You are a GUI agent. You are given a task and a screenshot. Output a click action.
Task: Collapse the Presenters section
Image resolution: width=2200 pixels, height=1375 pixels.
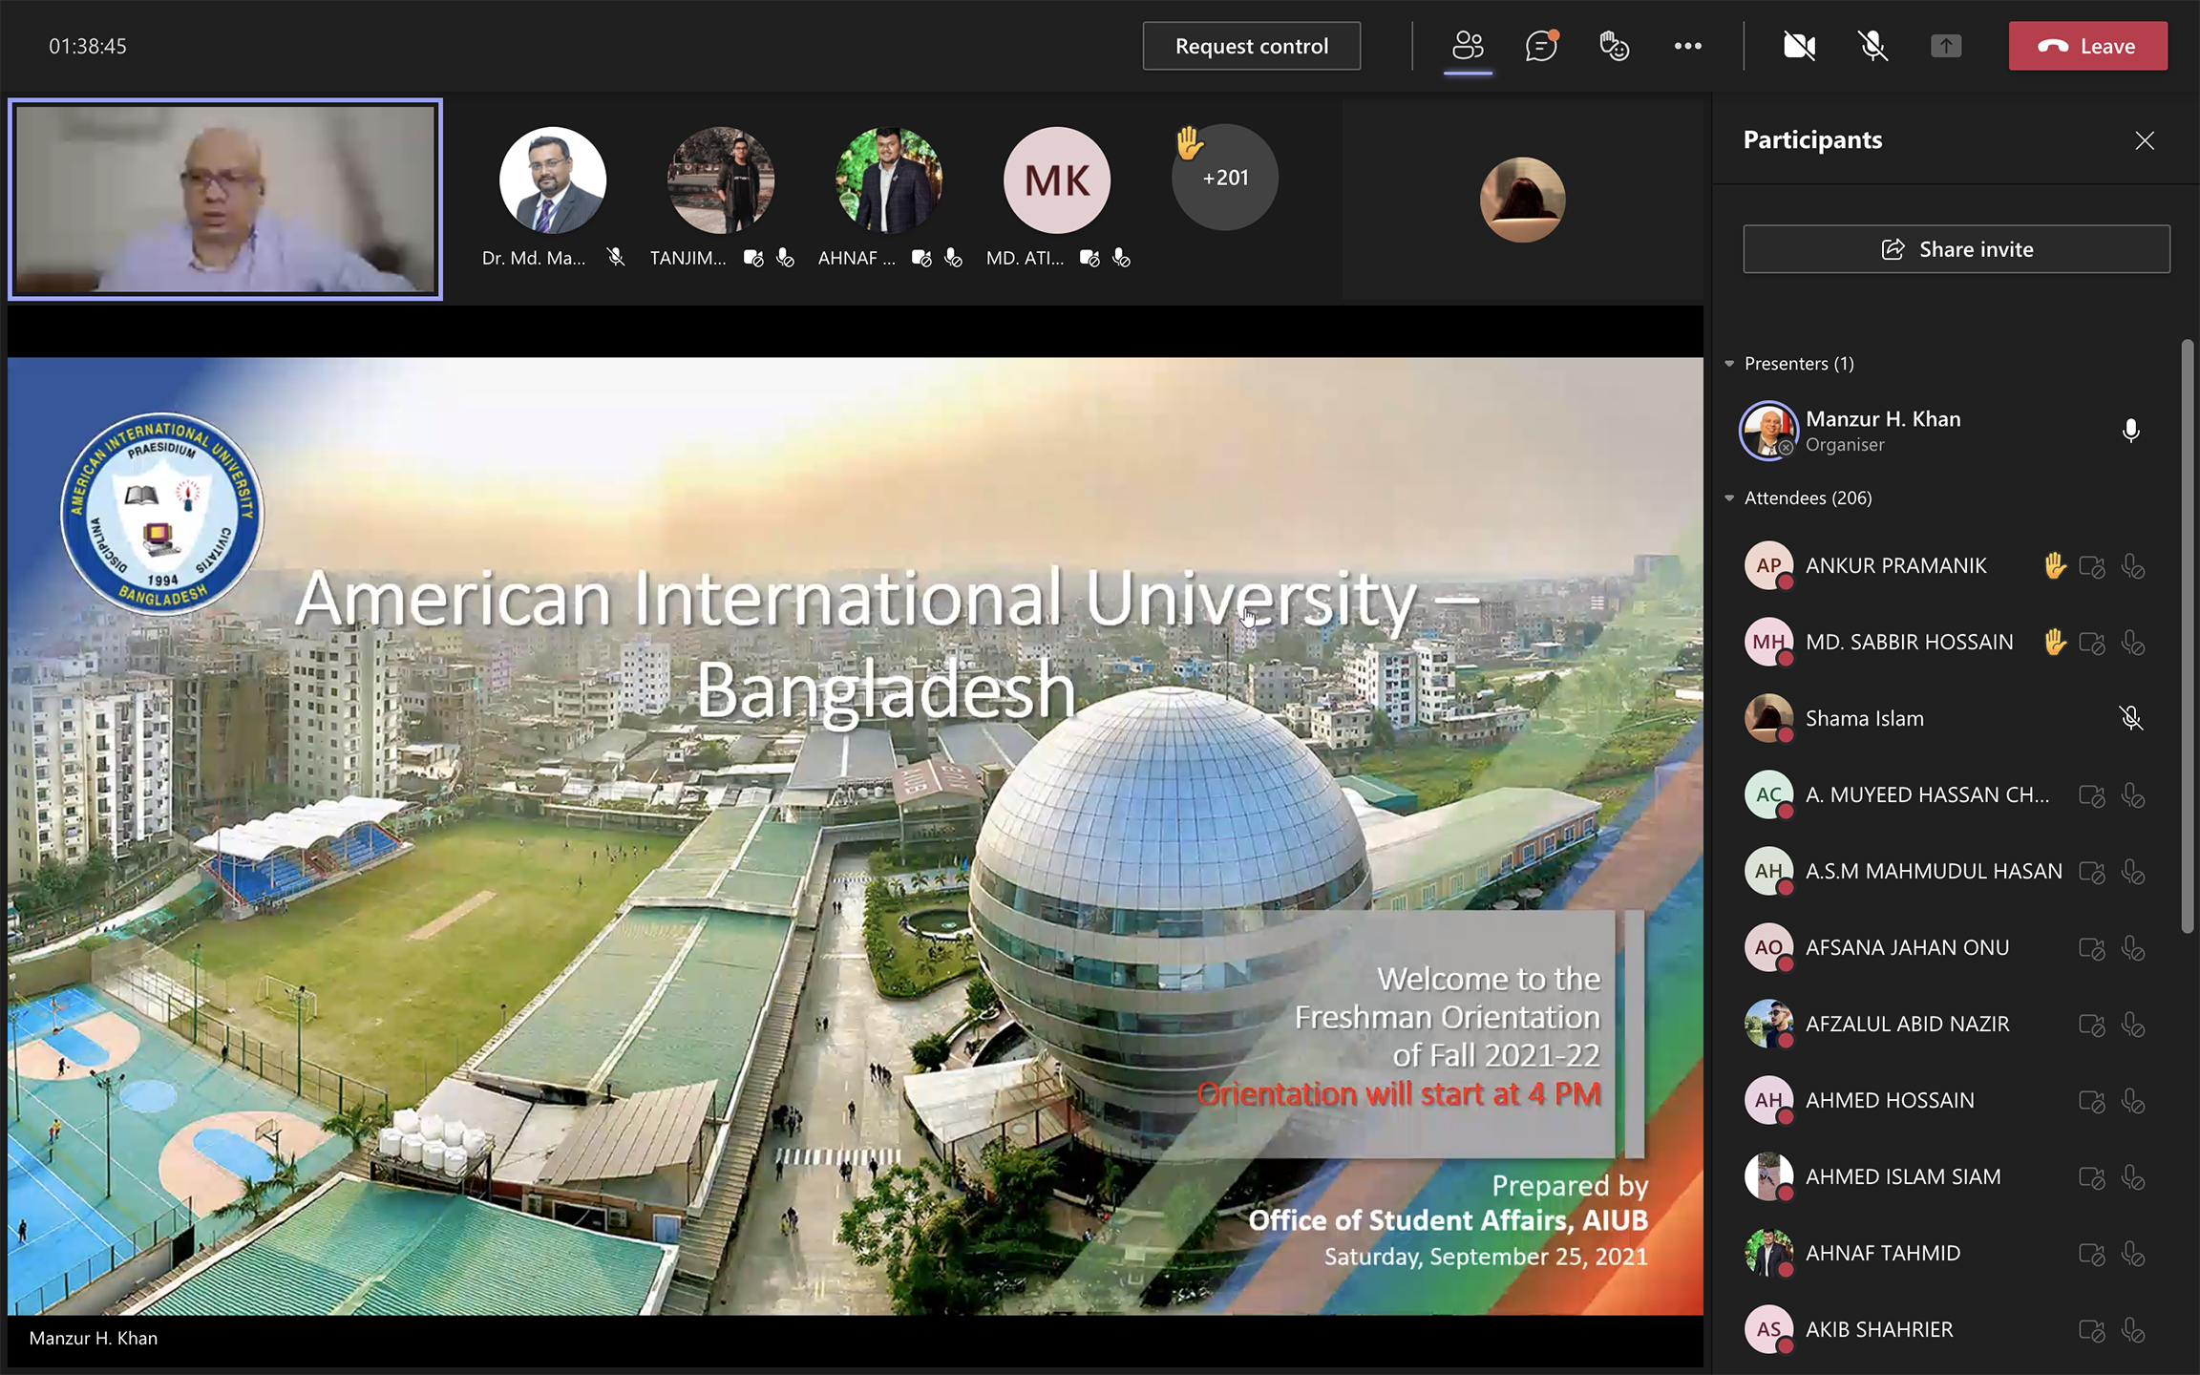[1729, 364]
